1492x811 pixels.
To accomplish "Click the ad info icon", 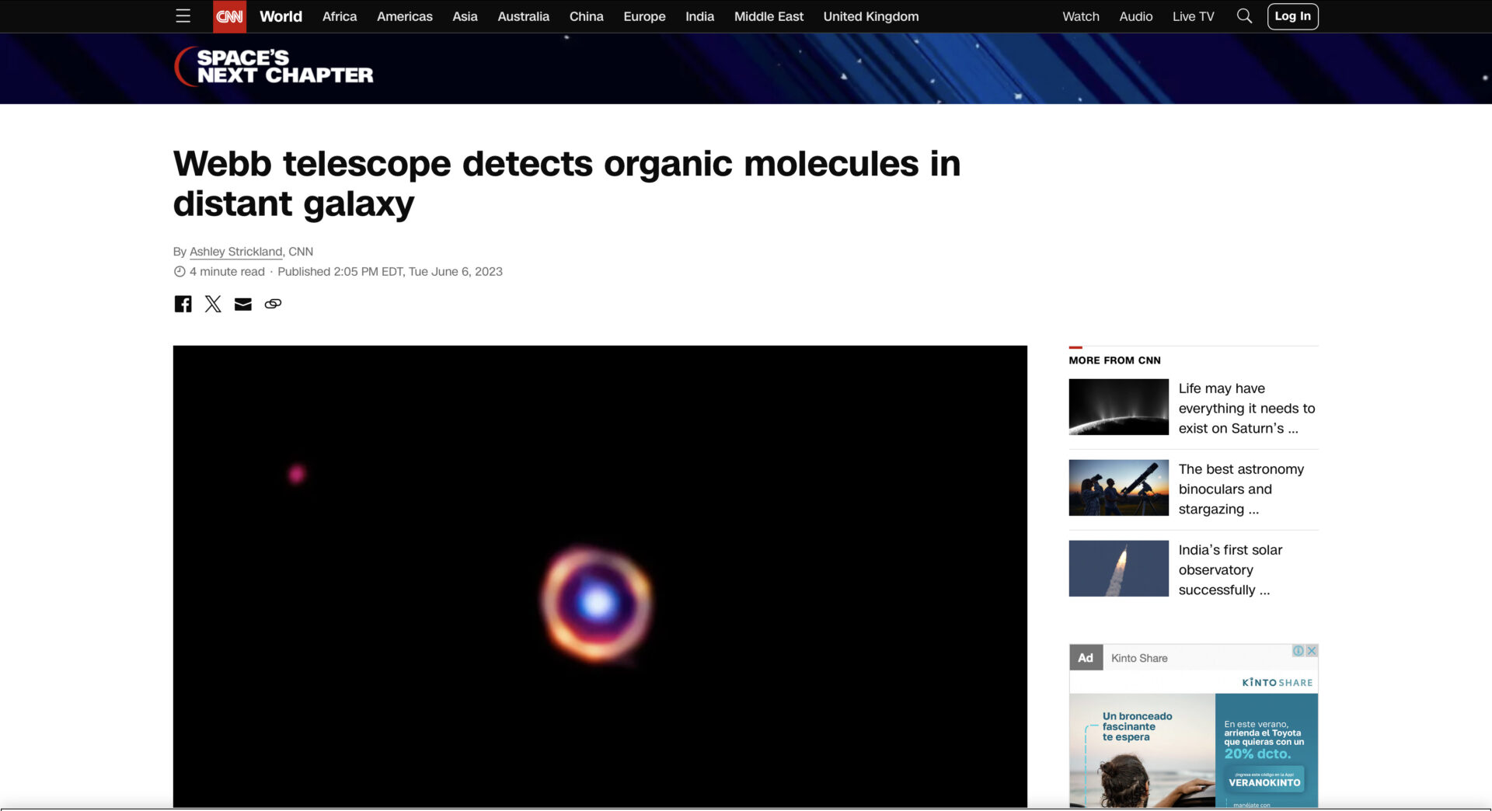I will click(1298, 651).
